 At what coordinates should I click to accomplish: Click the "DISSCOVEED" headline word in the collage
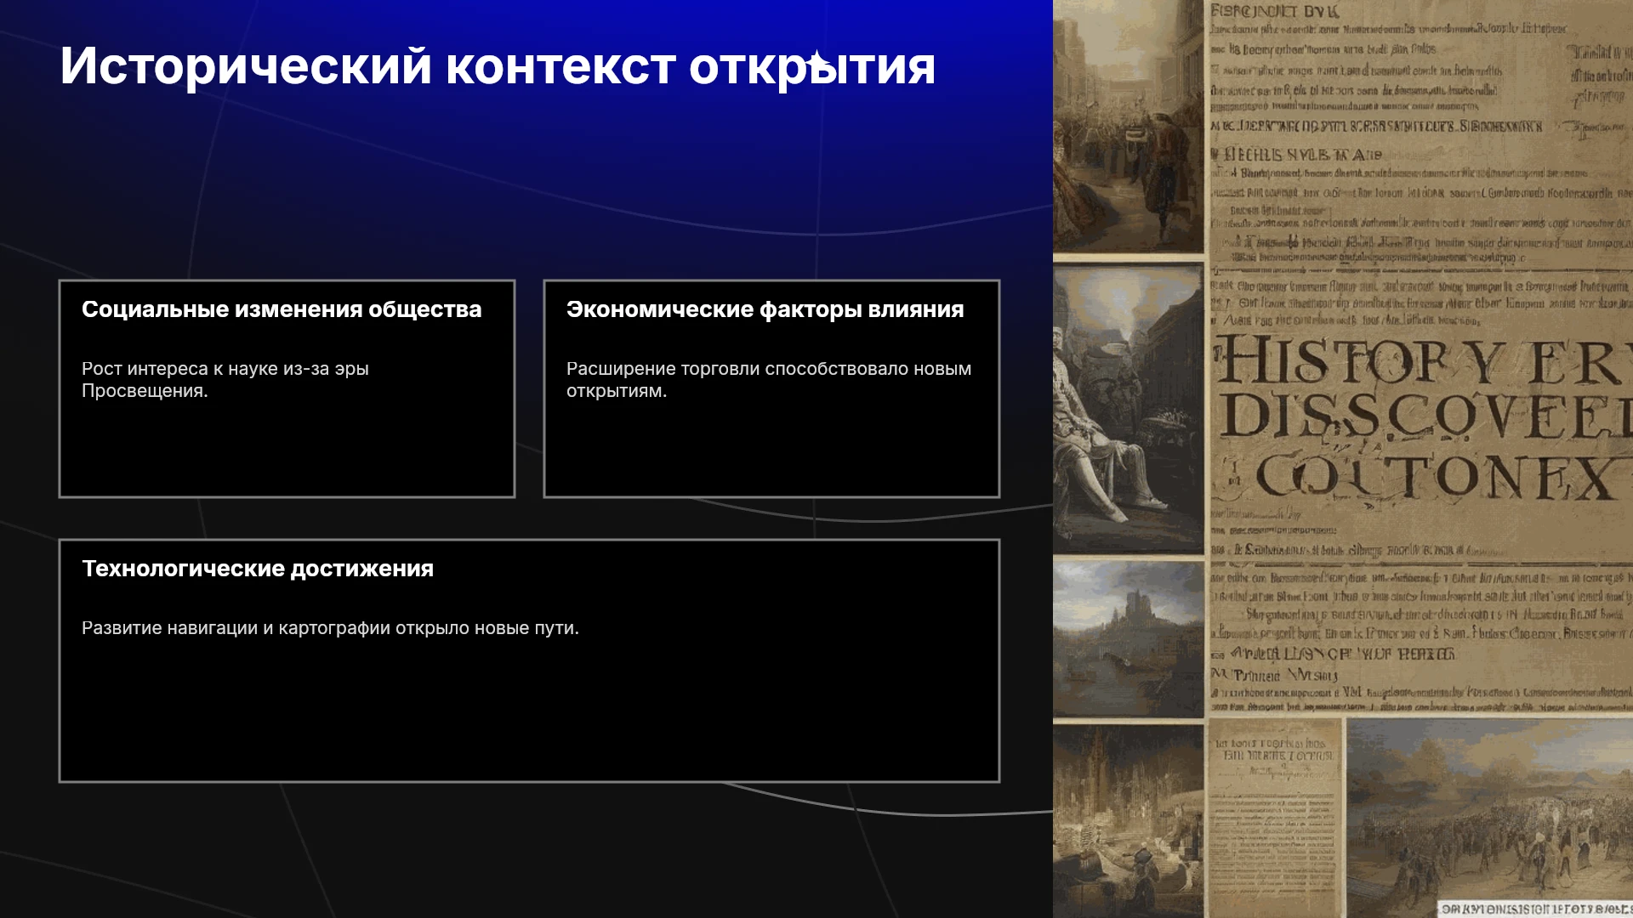pos(1426,417)
